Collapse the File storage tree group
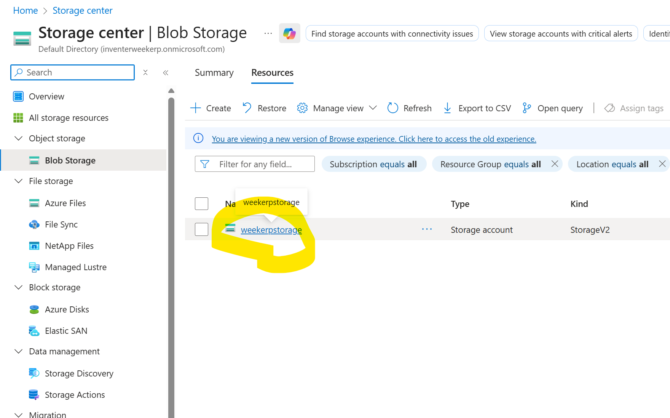This screenshot has width=670, height=418. click(x=18, y=181)
